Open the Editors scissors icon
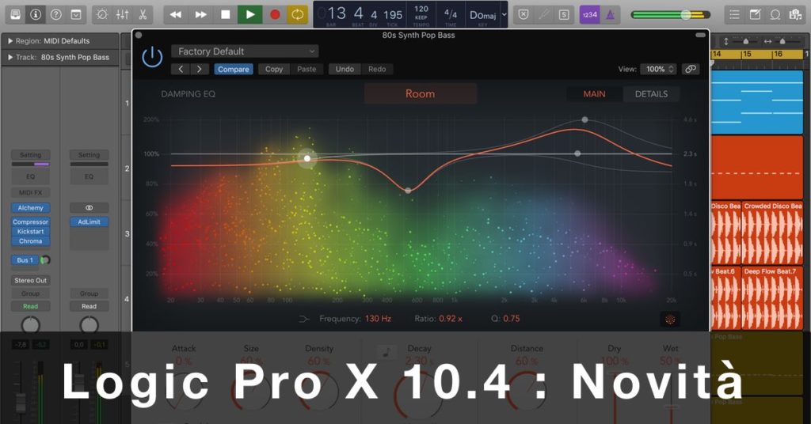Image resolution: width=811 pixels, height=424 pixels. point(143,14)
